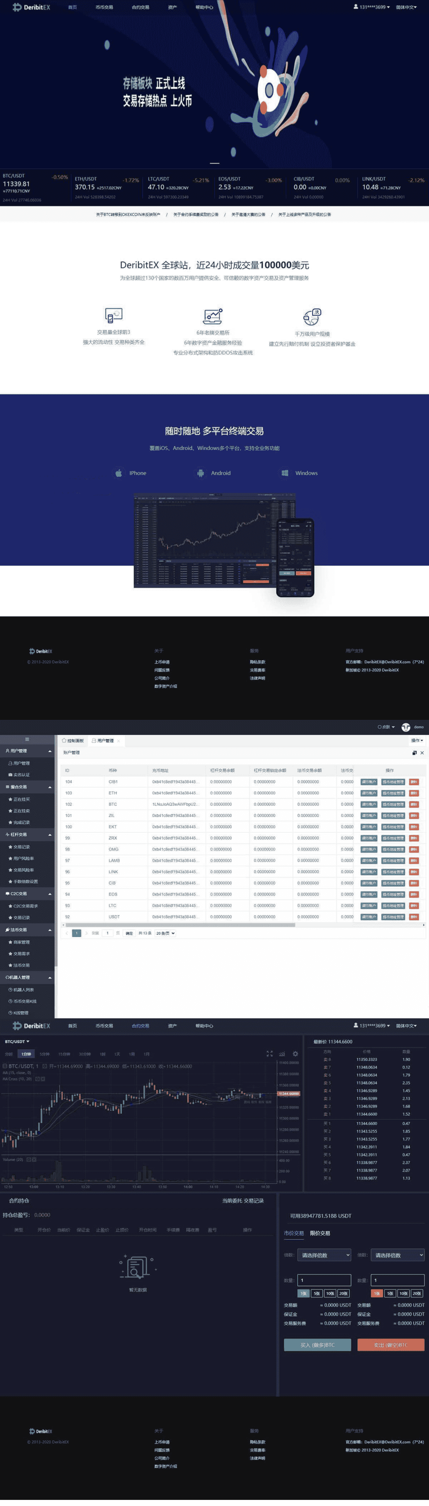Click the red delete button in the CIB1 row
The width and height of the screenshot is (429, 1506).
[414, 782]
